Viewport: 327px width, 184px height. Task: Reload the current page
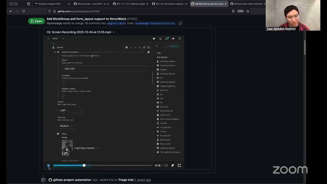[23, 11]
